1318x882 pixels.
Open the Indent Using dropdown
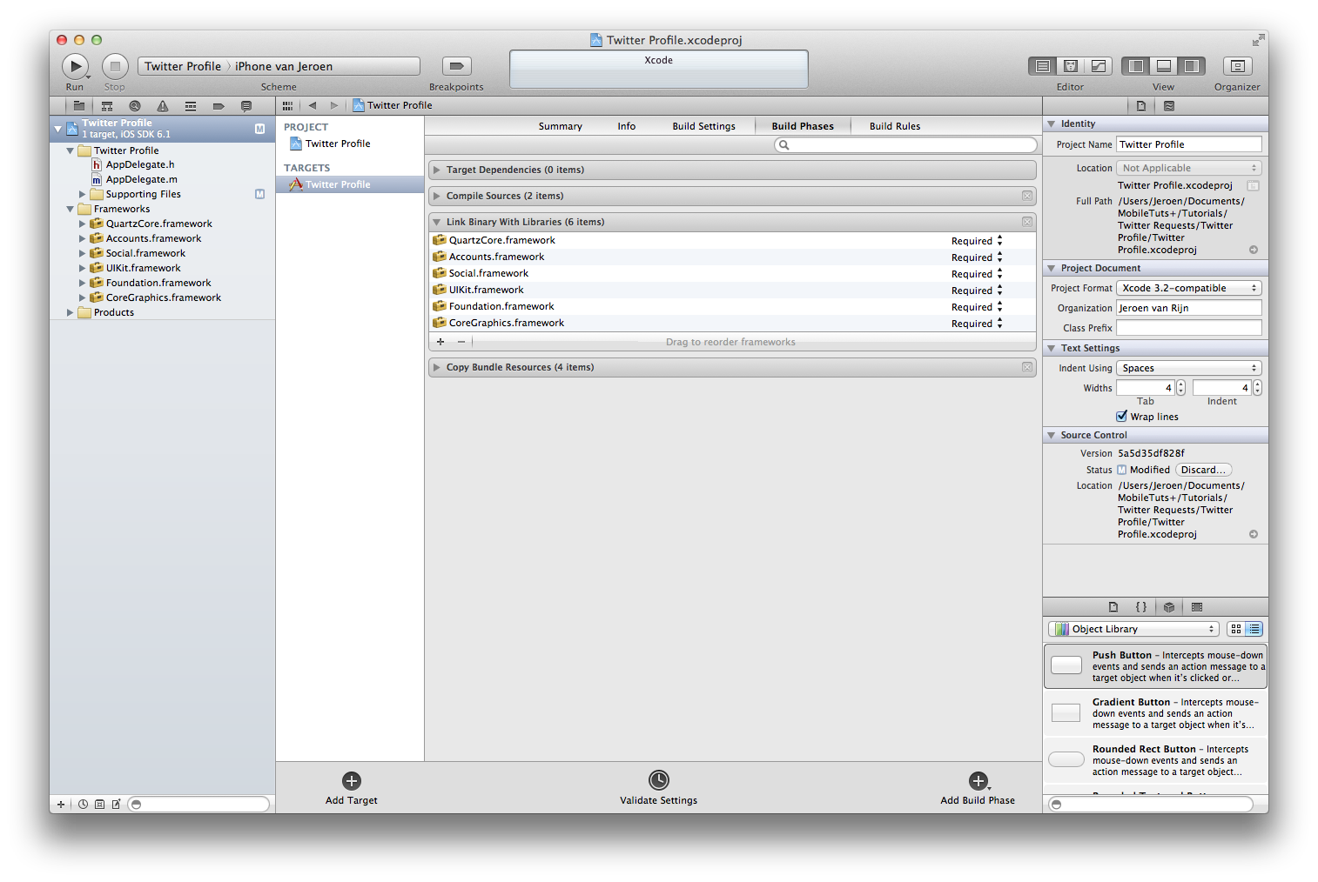(x=1189, y=368)
